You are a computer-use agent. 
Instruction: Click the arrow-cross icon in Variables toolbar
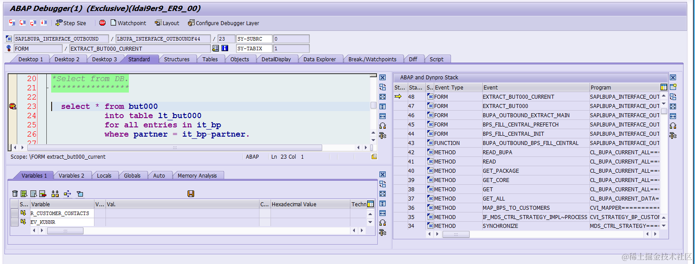(x=68, y=193)
